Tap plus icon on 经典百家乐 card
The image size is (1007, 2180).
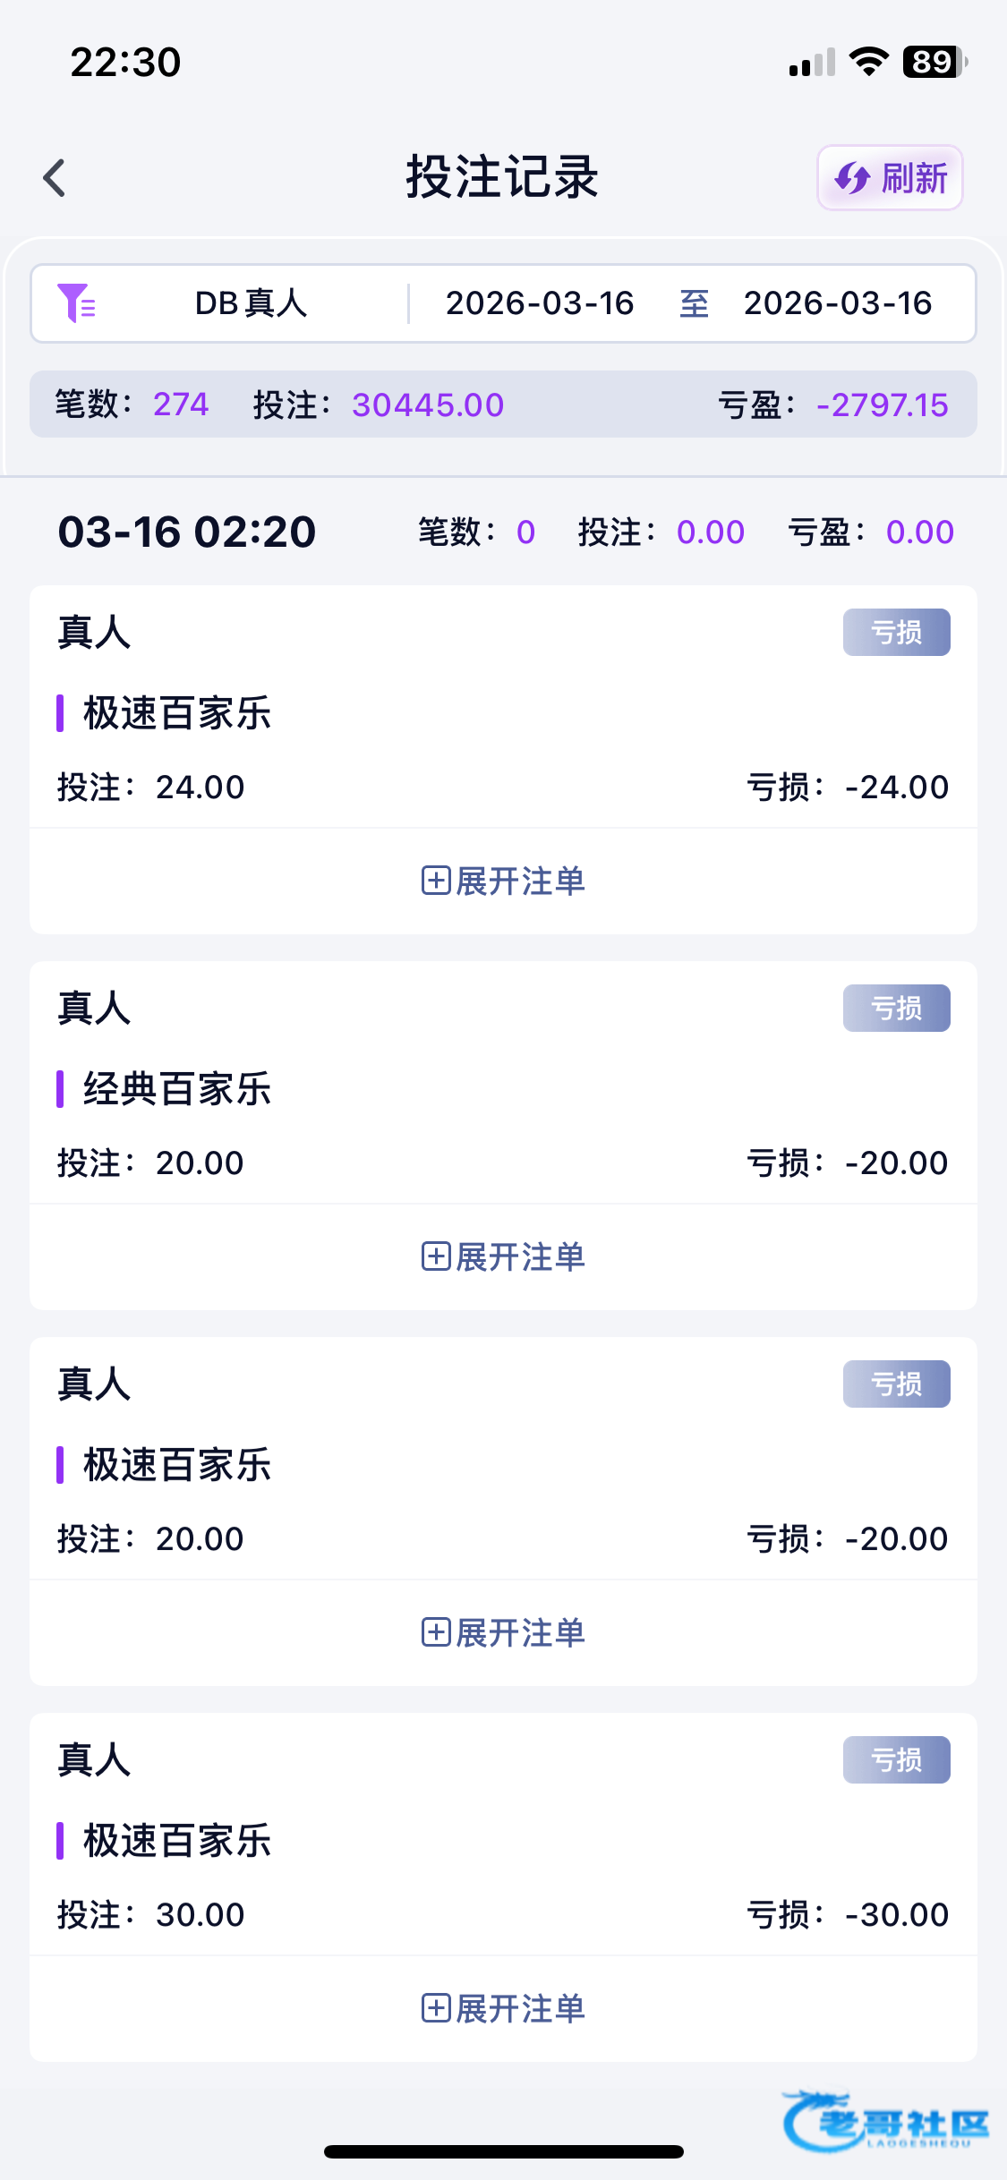pyautogui.click(x=435, y=1256)
